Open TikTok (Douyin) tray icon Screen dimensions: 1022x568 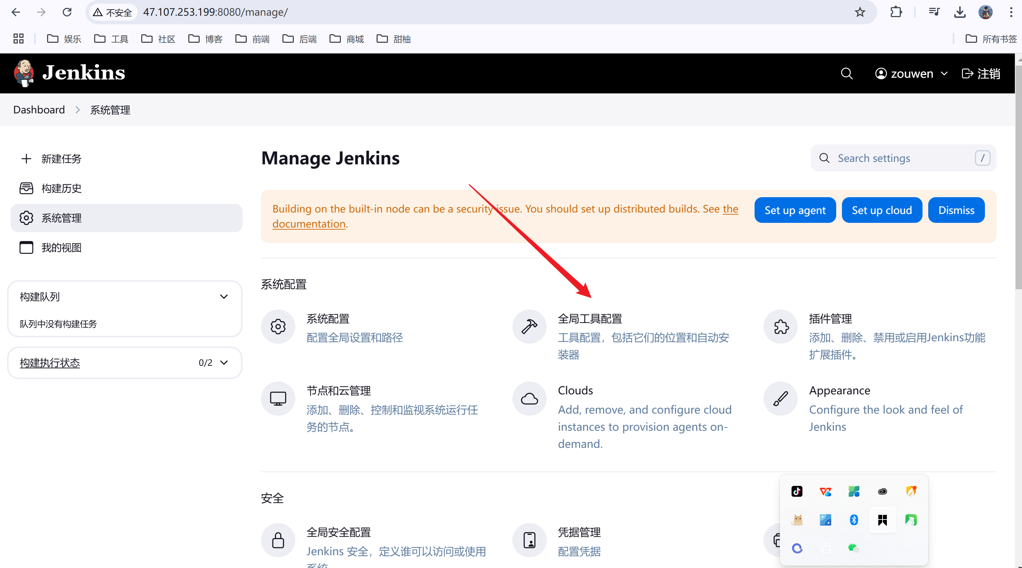tap(797, 491)
